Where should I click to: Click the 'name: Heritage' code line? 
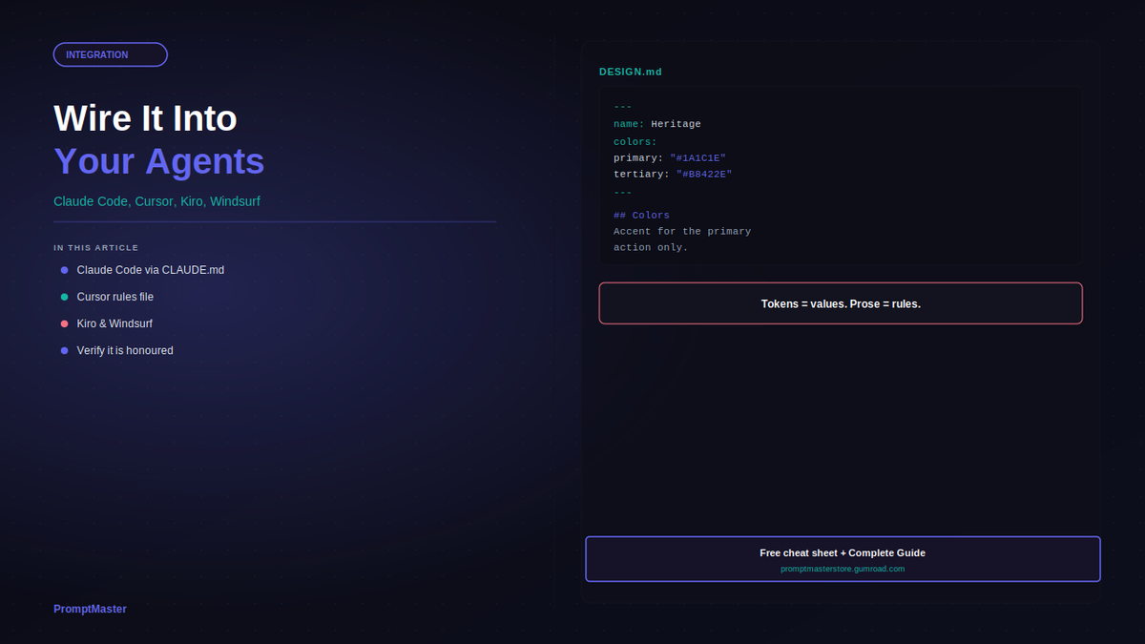click(x=657, y=124)
